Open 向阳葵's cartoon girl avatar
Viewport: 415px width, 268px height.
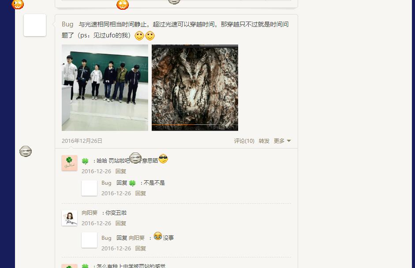point(69,218)
